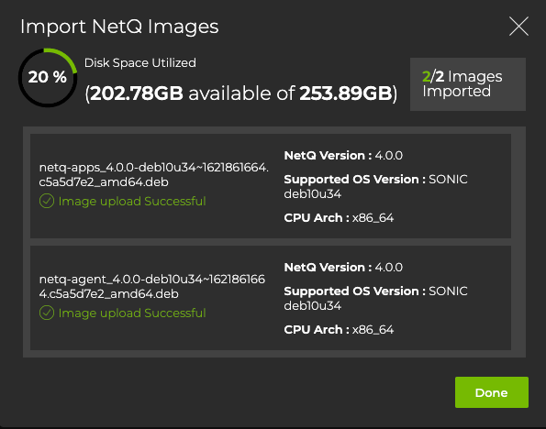This screenshot has height=429, width=546.
Task: Click success checkmark icon for netq-apps image
Action: [x=47, y=201]
